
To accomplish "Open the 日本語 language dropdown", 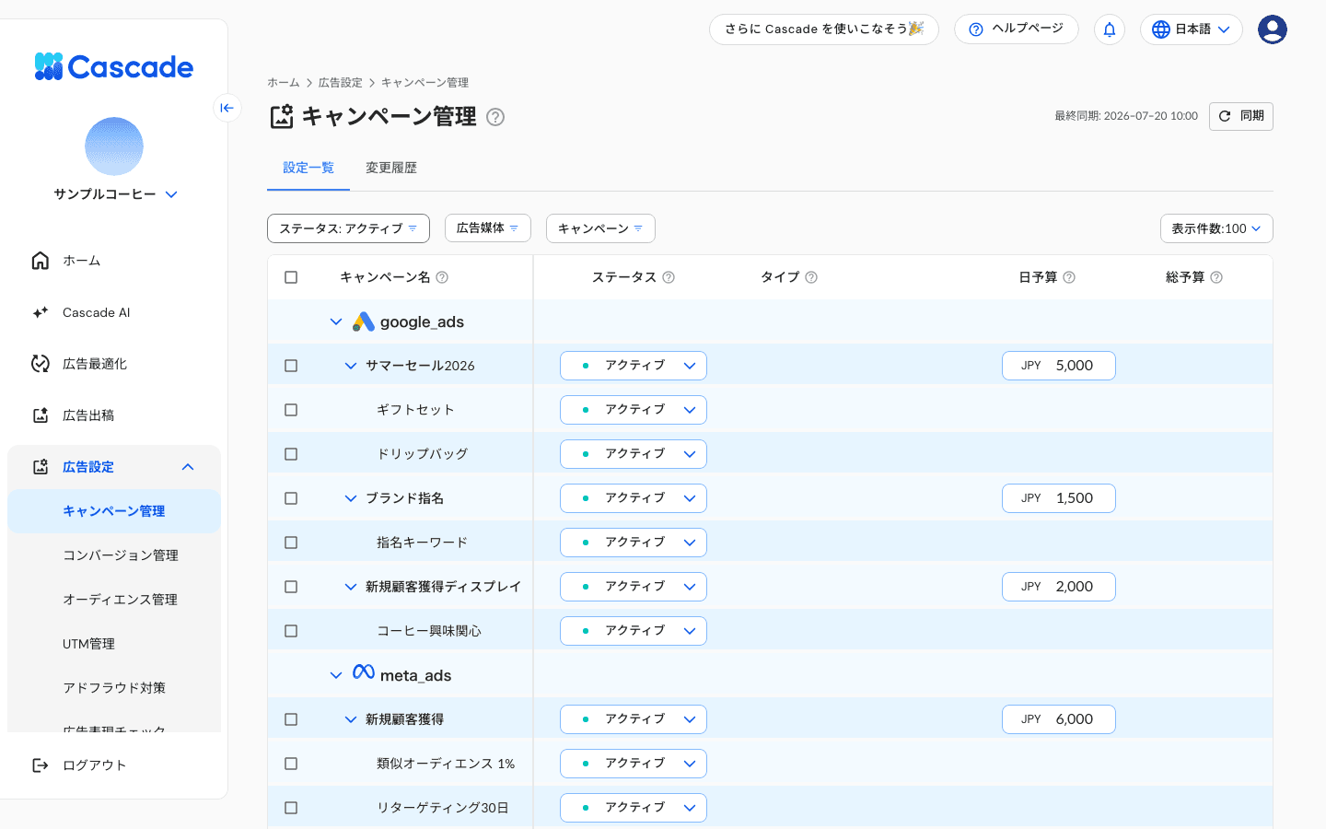I will (x=1192, y=29).
